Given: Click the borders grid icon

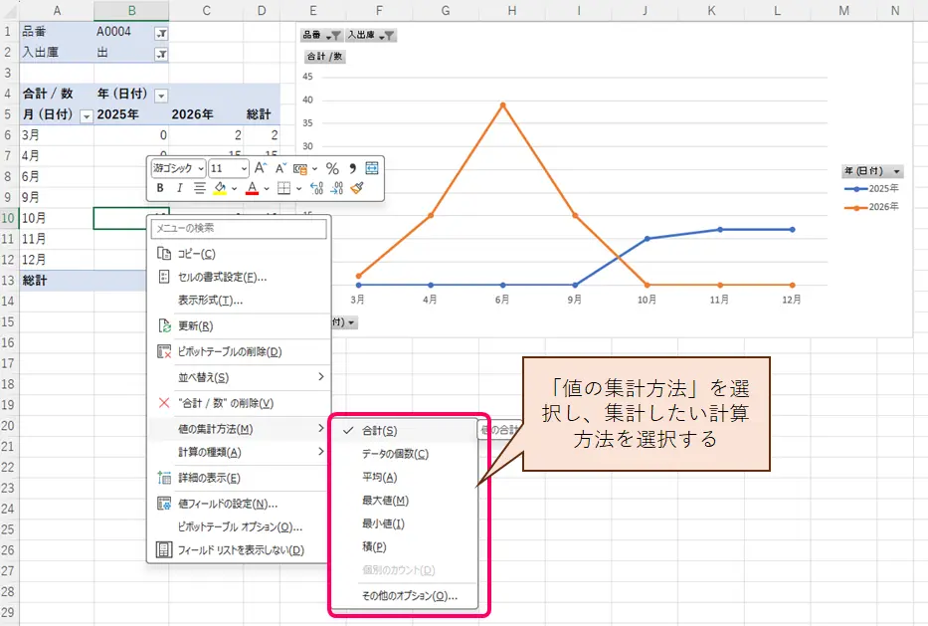Looking at the screenshot, I should (284, 188).
